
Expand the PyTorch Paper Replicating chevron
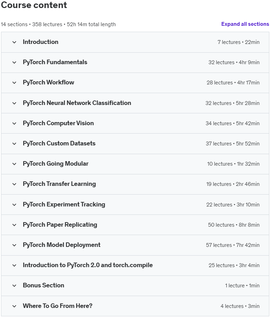(x=14, y=225)
